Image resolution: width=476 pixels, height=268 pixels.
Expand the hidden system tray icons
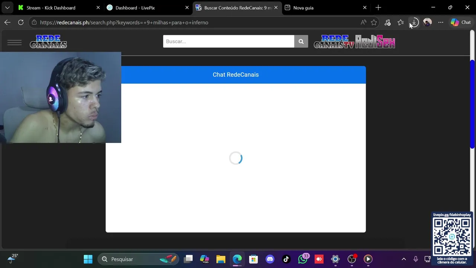tap(404, 259)
